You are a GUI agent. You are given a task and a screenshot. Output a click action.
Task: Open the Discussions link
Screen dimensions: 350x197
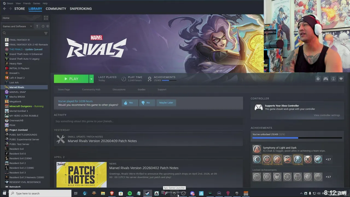[x=119, y=89]
